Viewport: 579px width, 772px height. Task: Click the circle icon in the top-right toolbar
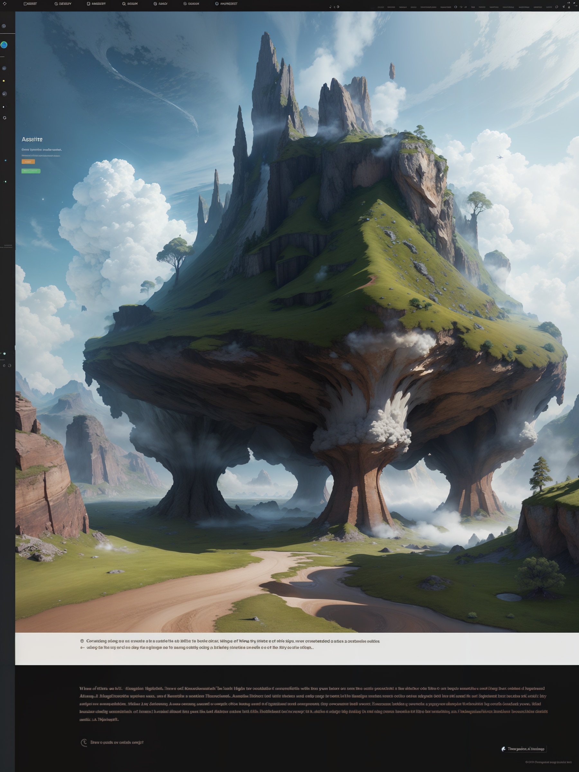[x=455, y=7]
